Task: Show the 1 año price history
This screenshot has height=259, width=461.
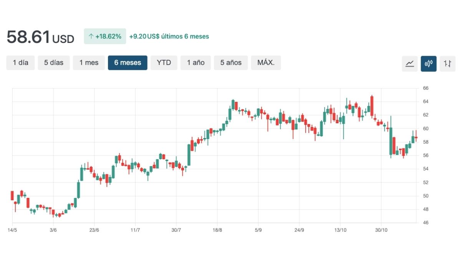Action: coord(196,63)
